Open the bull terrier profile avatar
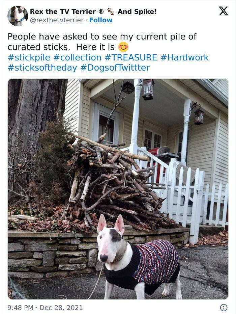This screenshot has width=236, height=314. tap(18, 16)
